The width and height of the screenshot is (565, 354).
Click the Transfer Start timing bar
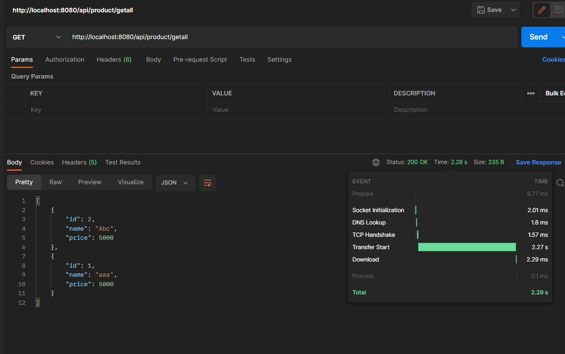tap(467, 247)
